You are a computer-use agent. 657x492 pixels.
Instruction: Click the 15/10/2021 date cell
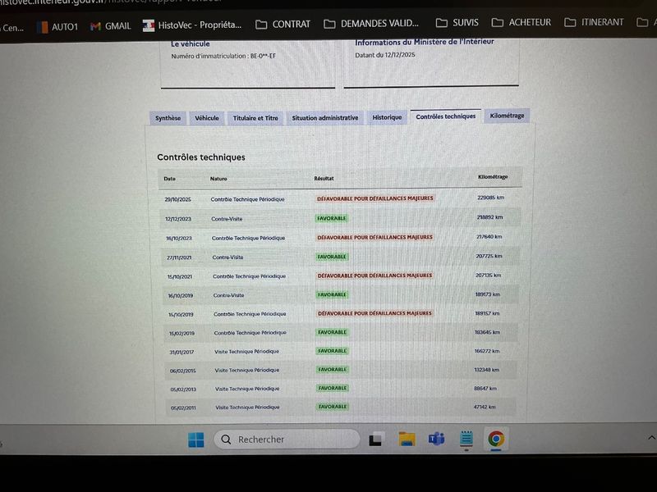[180, 277]
